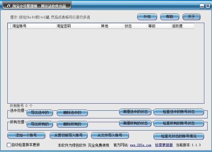Viewport: 212px width, 152px height.
Task: Sort by 淘宝账号 column header
Action: click(33, 26)
